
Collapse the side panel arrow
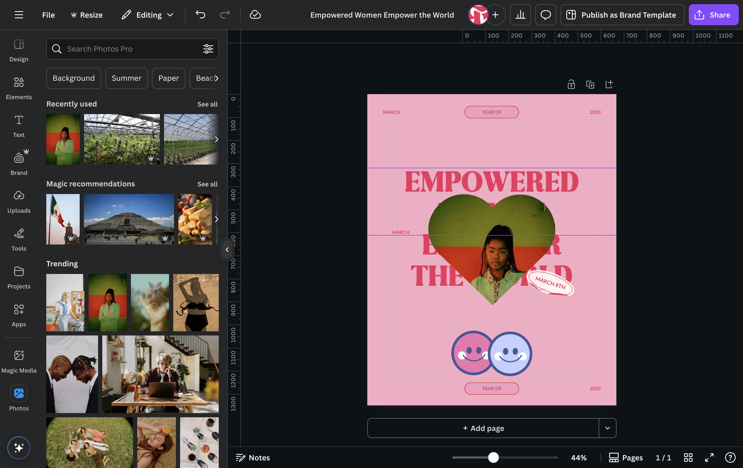[x=227, y=250]
